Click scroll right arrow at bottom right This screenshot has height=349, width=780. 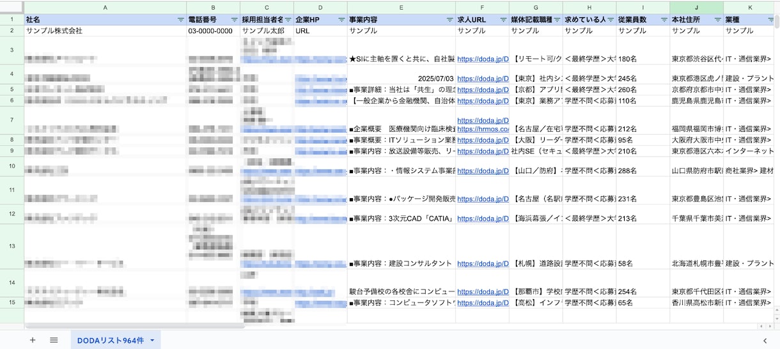point(769,326)
